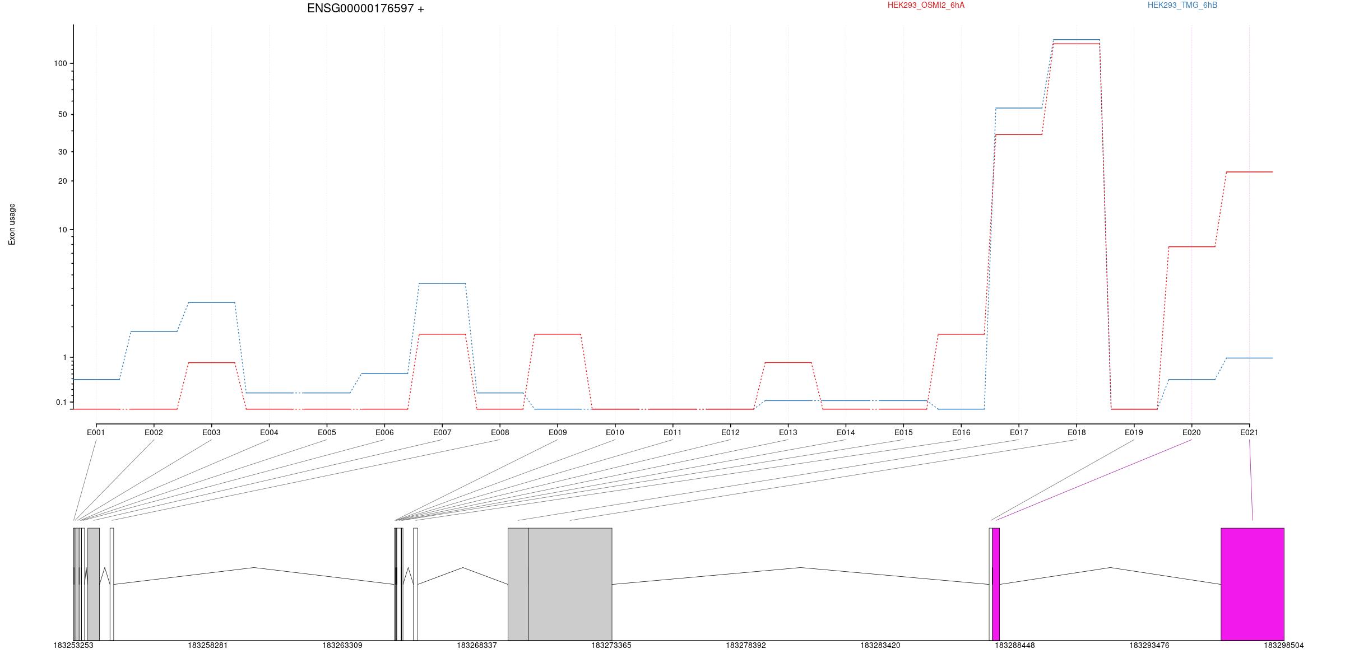Viewport: 1345px width, 672px height.
Task: Click exon label E017
Action: (1019, 432)
